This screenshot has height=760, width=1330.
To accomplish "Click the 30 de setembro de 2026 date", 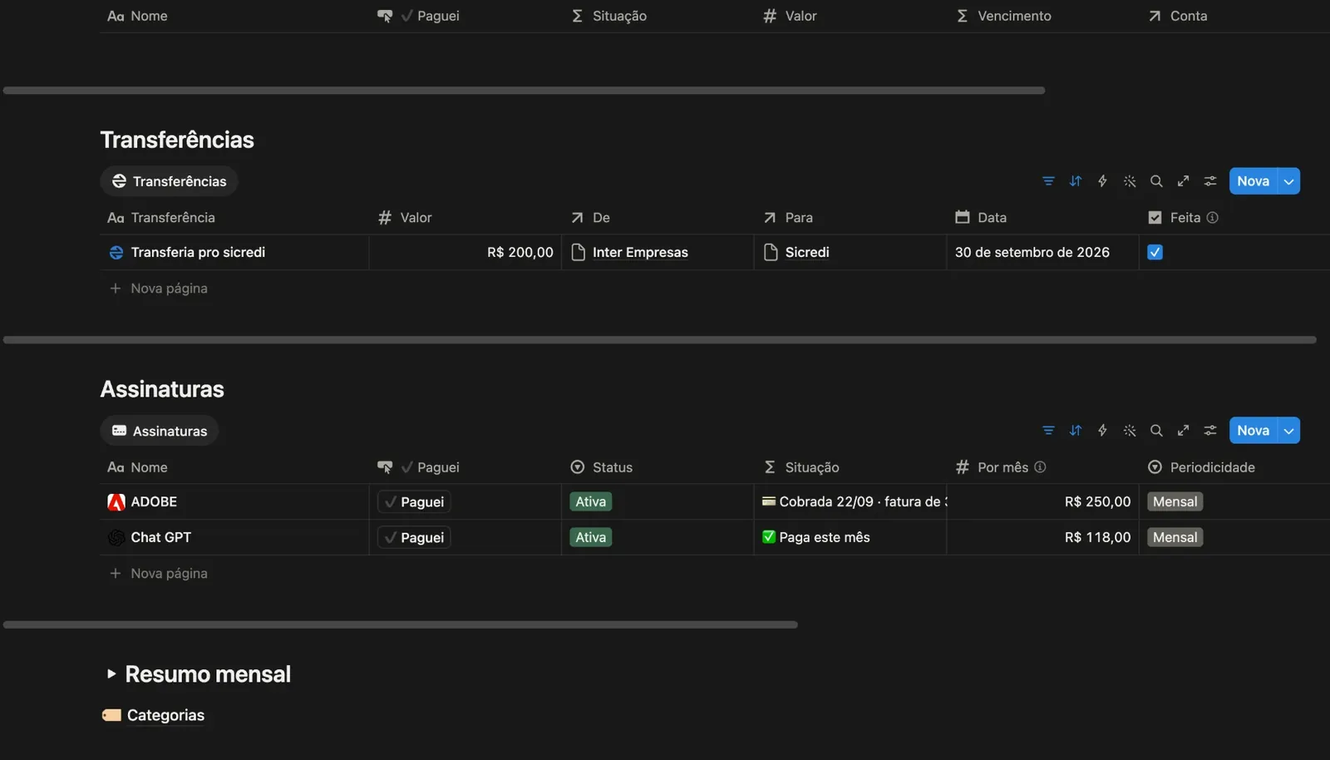I will [x=1032, y=253].
